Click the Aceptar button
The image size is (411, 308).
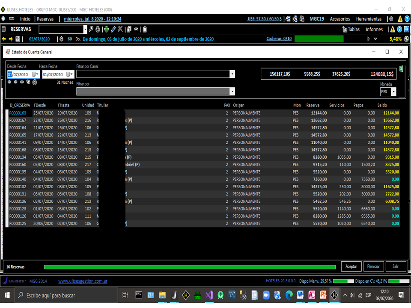(x=351, y=267)
